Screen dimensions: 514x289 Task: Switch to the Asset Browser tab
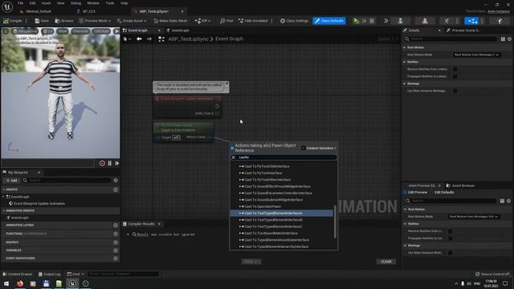tap(460, 185)
